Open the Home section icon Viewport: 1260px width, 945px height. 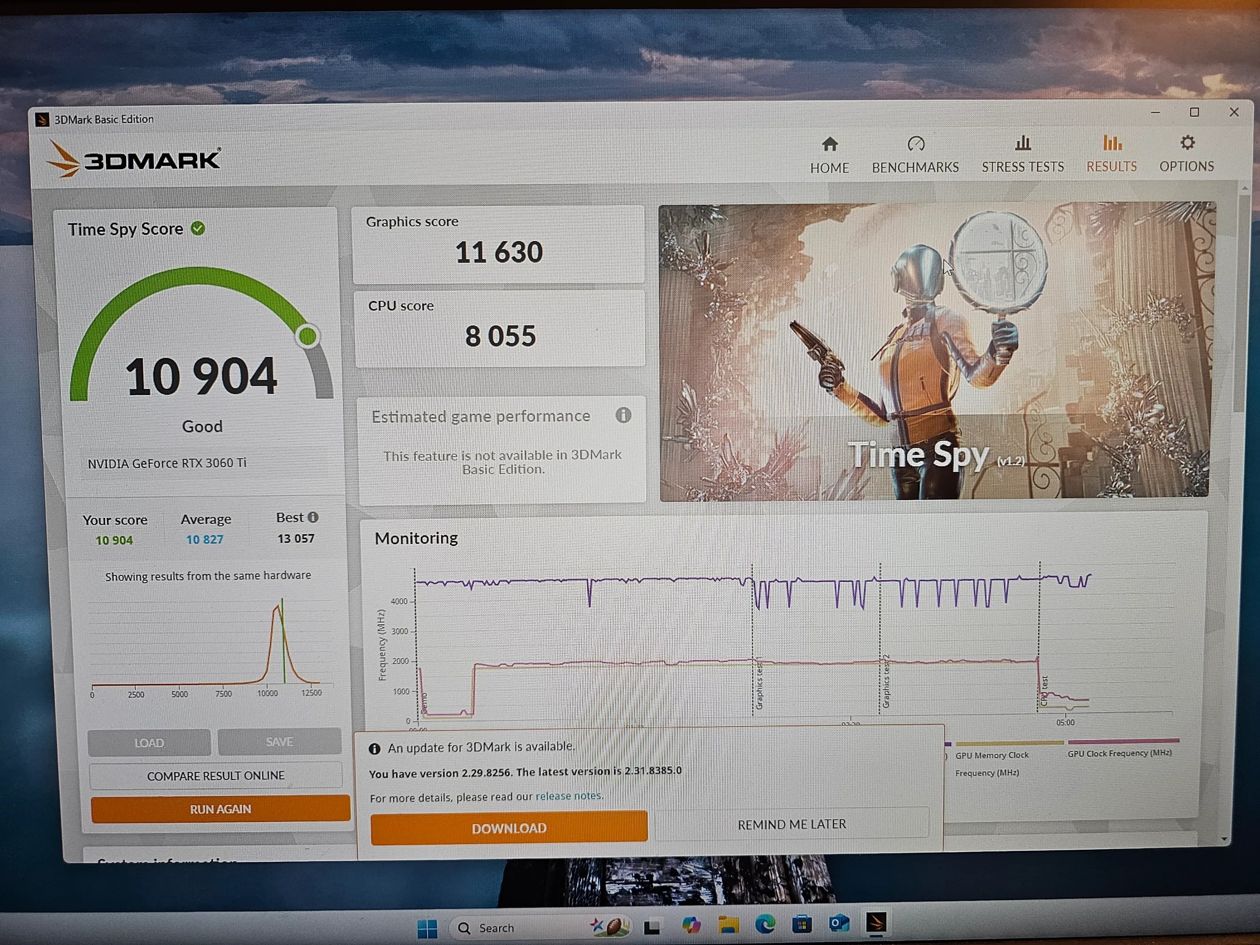click(x=829, y=145)
